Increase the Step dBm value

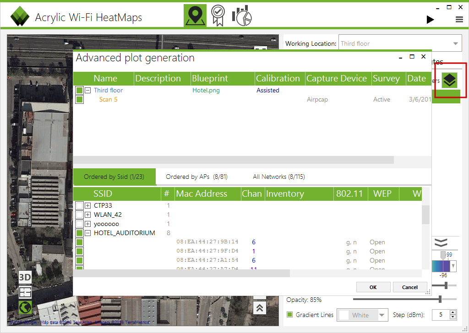(453, 312)
